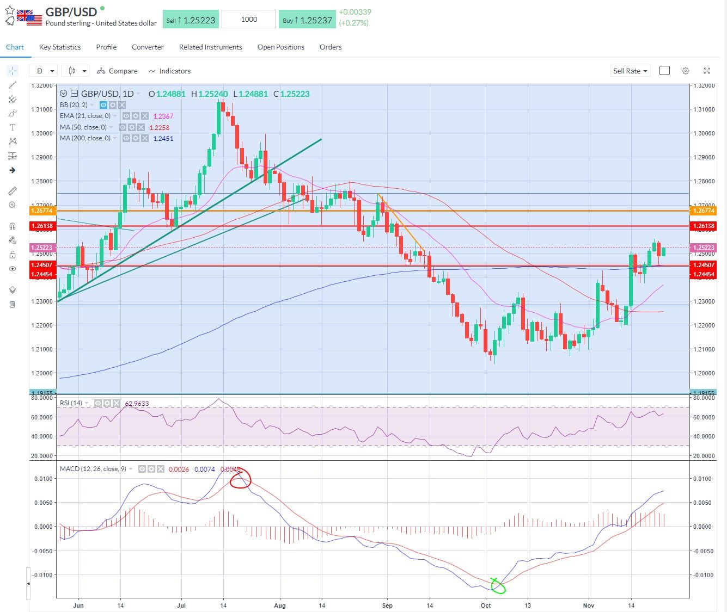Switch to the Key Statistics tab
The image size is (727, 612).
click(59, 47)
